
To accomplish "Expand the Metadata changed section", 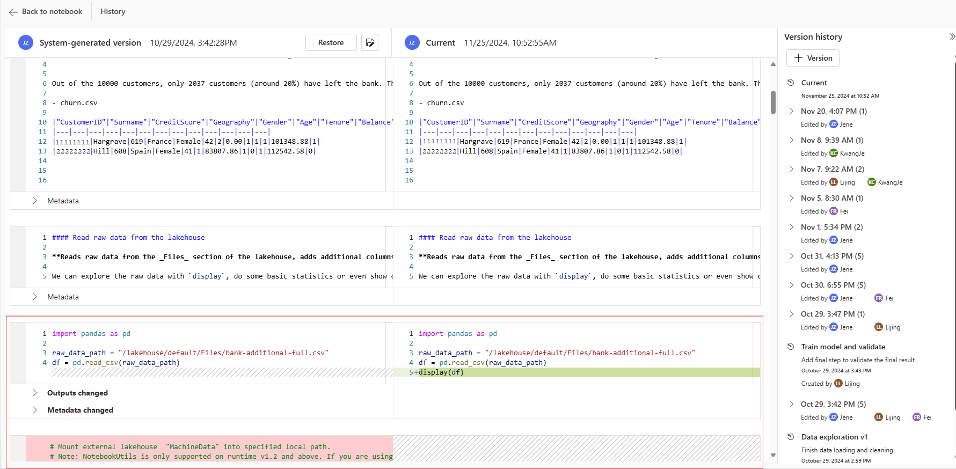I will pyautogui.click(x=35, y=410).
